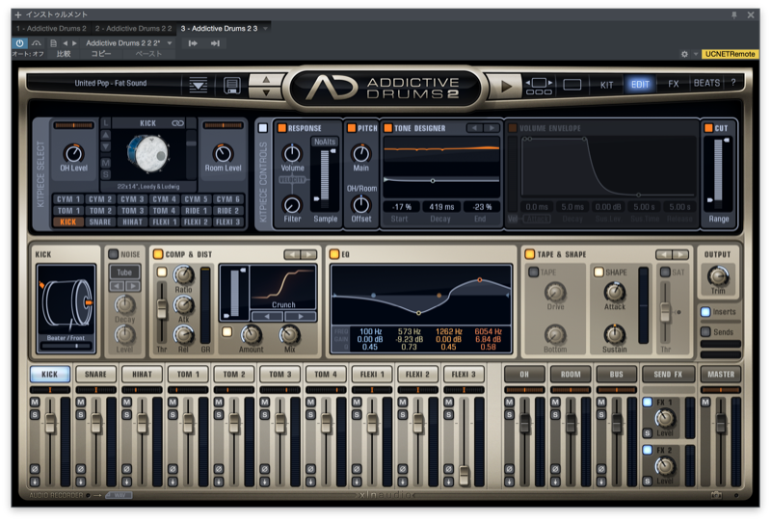Click the link icon beside KICK title
The height and width of the screenshot is (521, 771).
pos(177,123)
